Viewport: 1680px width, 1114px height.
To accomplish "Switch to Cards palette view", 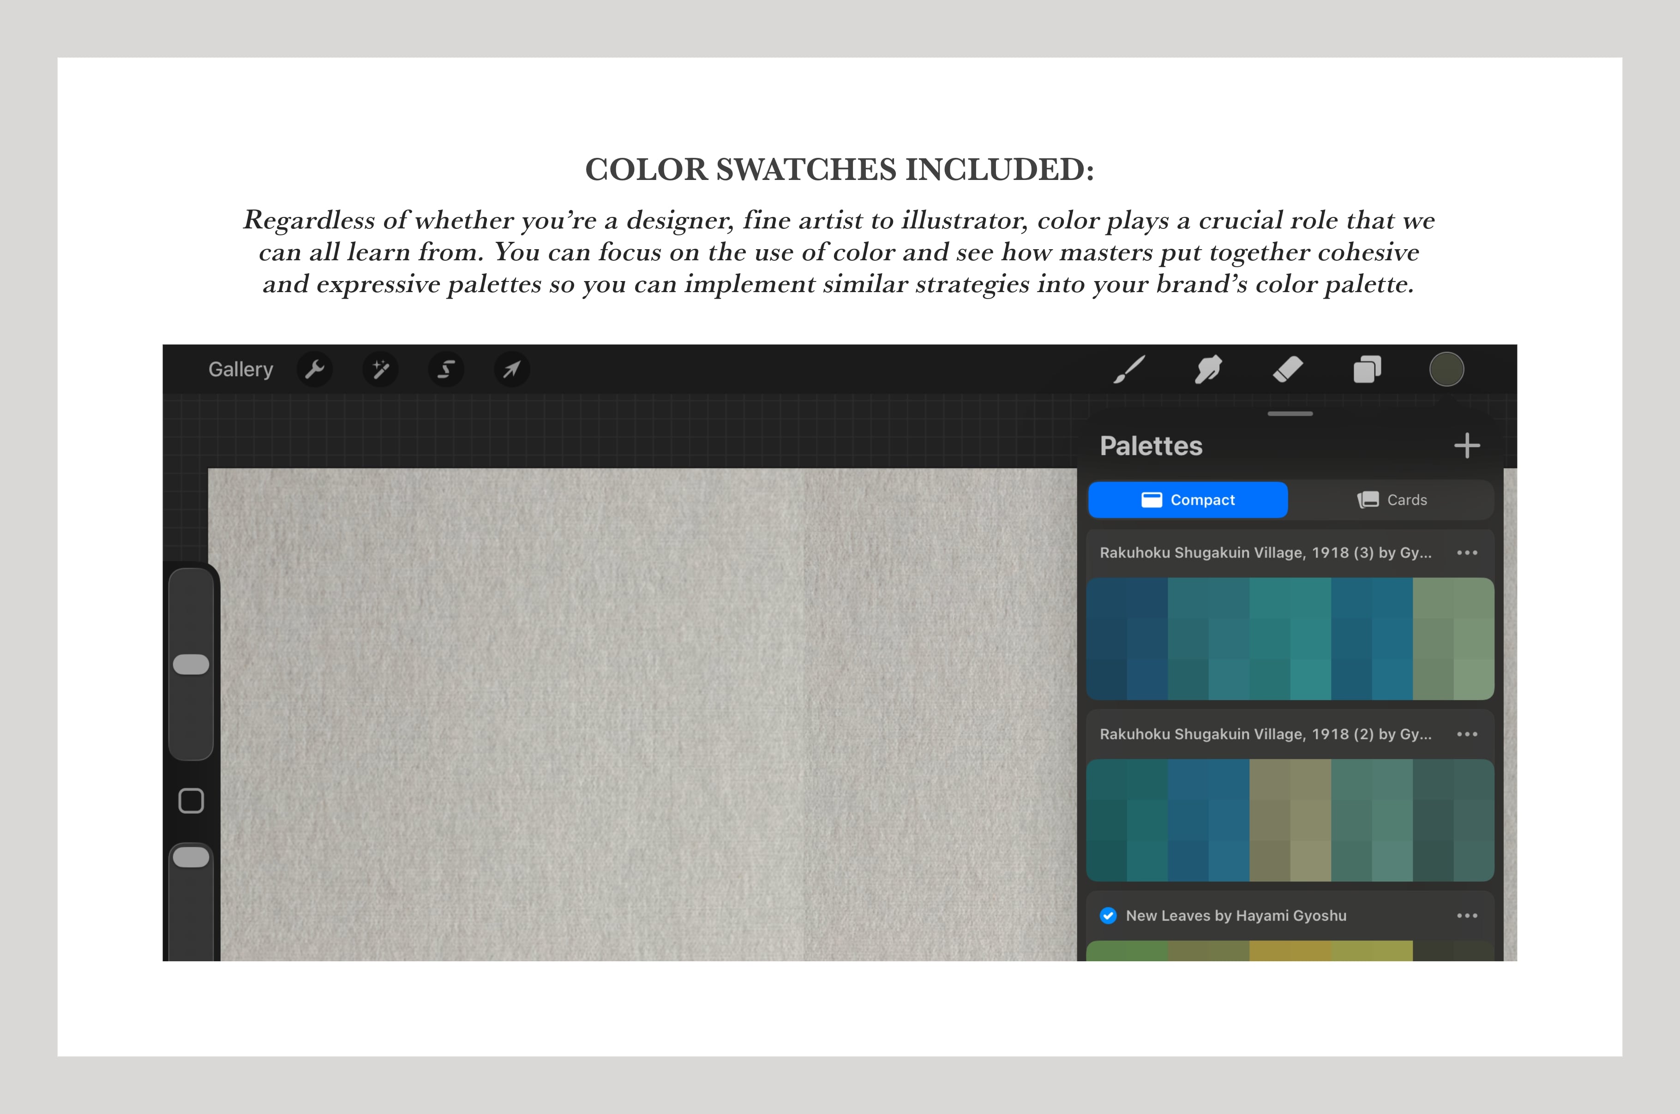I will pos(1392,500).
